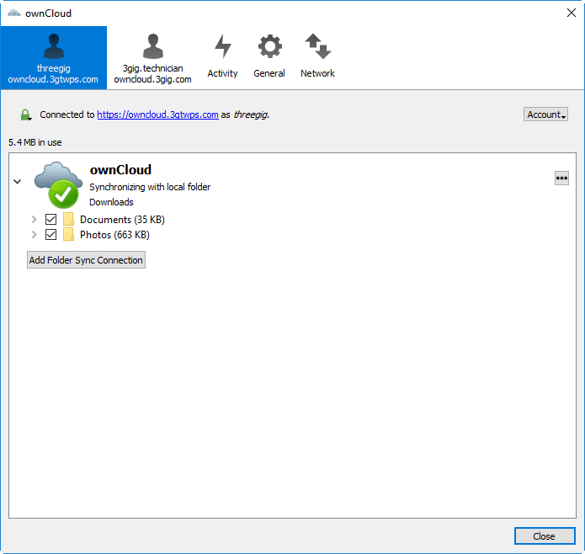Expand the Documents folder
Image resolution: width=585 pixels, height=554 pixels.
click(34, 220)
